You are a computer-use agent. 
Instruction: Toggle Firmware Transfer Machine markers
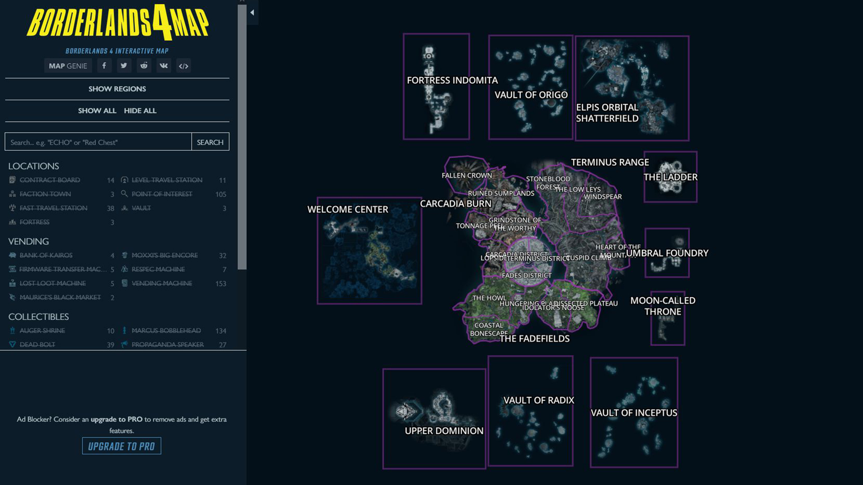[62, 269]
